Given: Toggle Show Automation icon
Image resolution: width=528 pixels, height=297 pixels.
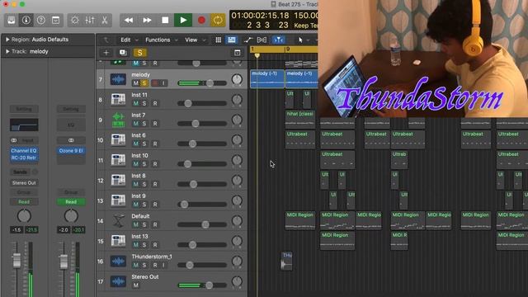Looking at the screenshot, I should [247, 40].
